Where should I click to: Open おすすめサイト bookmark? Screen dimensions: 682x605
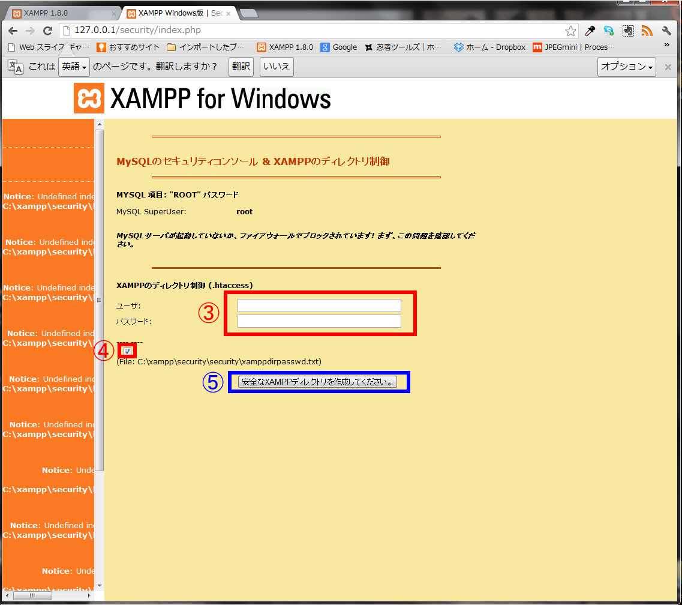(x=128, y=47)
